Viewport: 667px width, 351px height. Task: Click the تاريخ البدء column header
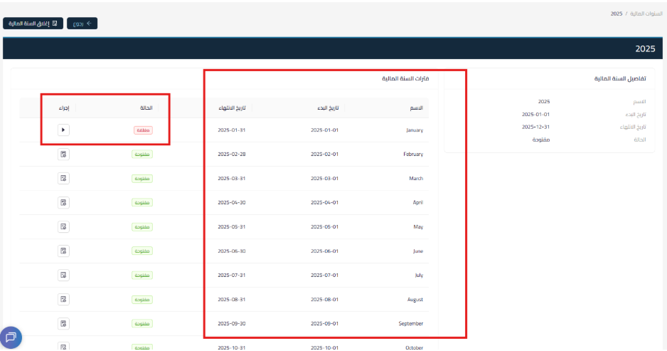click(328, 108)
